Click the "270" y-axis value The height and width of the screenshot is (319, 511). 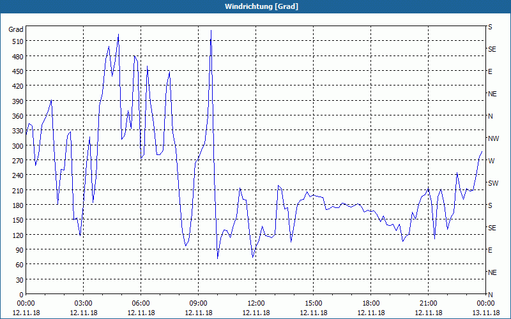18,161
